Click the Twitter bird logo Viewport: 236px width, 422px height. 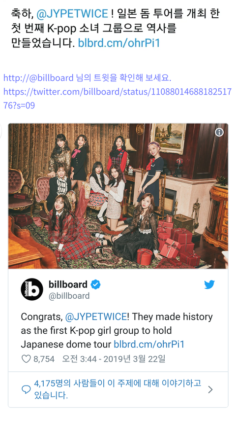(209, 285)
